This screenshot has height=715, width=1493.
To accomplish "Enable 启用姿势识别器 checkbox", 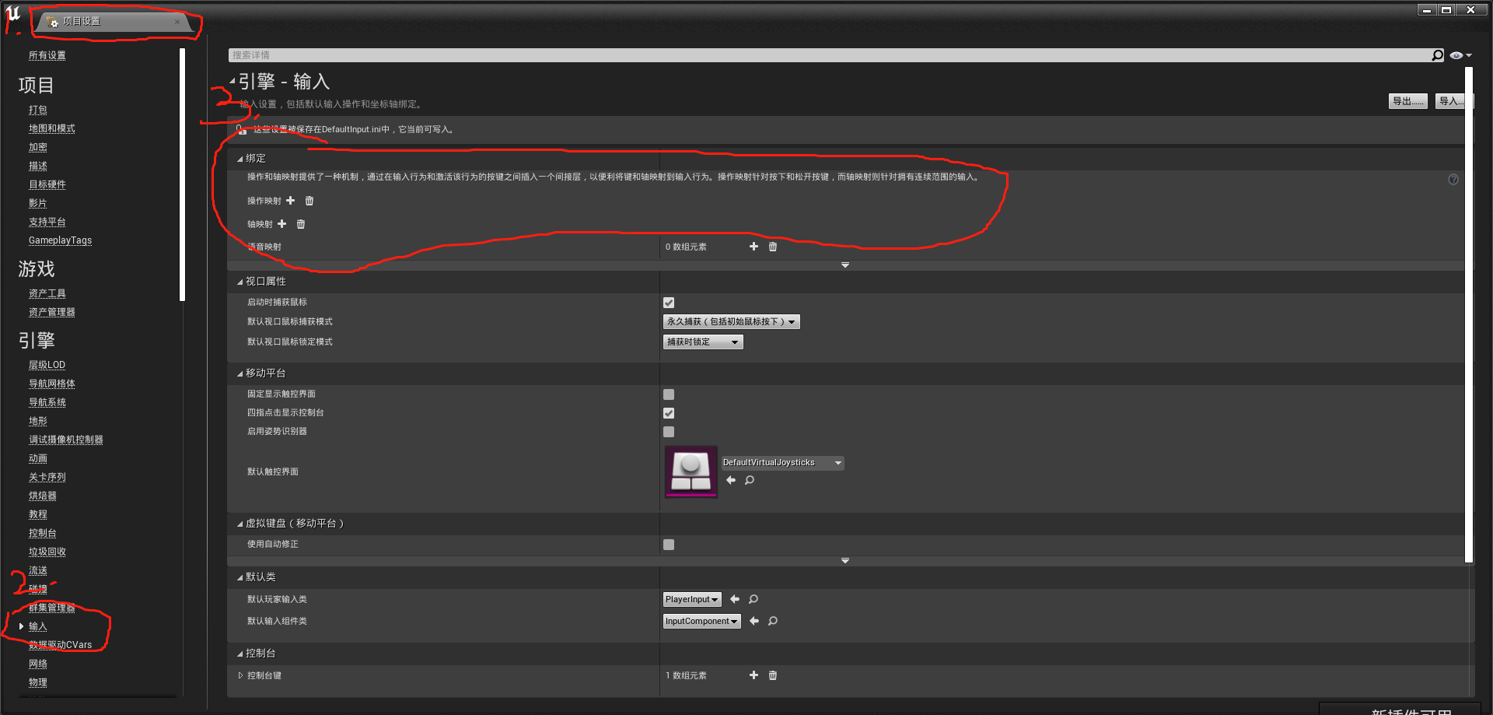I will tap(669, 432).
